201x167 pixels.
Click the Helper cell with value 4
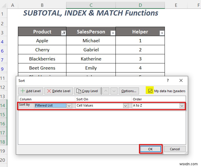pyautogui.click(x=140, y=68)
